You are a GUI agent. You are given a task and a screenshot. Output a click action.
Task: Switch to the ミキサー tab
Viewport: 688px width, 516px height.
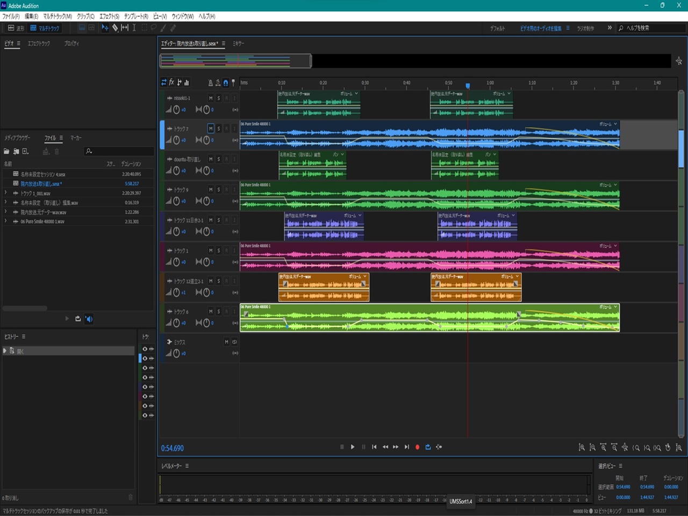(238, 44)
